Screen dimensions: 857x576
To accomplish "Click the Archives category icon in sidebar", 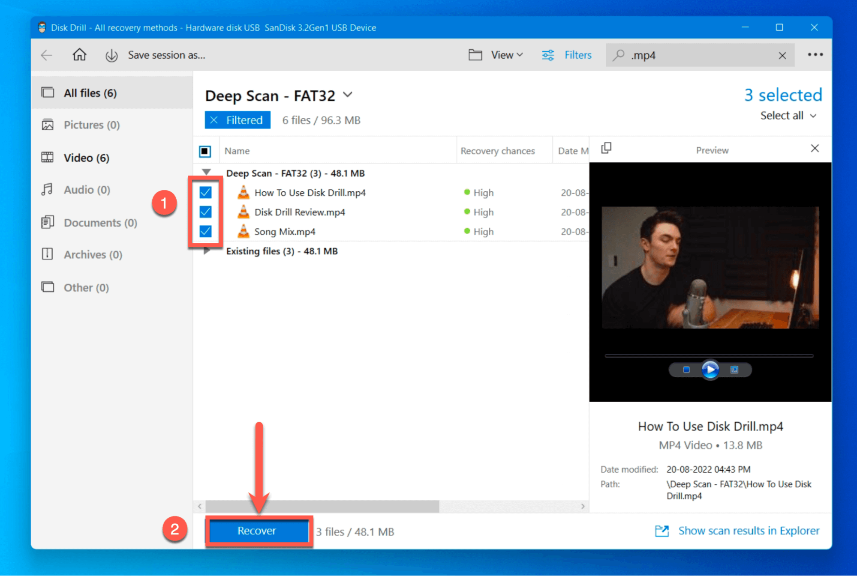I will [48, 254].
